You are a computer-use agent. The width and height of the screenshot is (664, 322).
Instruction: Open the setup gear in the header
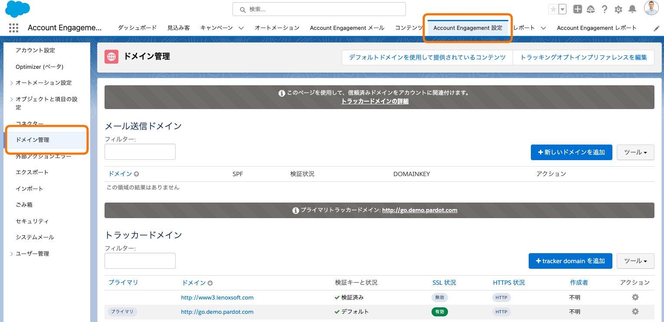[618, 9]
